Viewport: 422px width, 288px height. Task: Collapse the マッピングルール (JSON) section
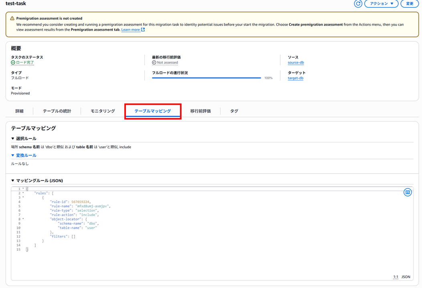pyautogui.click(x=37, y=180)
